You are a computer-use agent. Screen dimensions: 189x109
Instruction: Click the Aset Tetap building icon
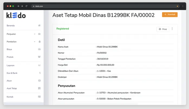click(x=39, y=88)
